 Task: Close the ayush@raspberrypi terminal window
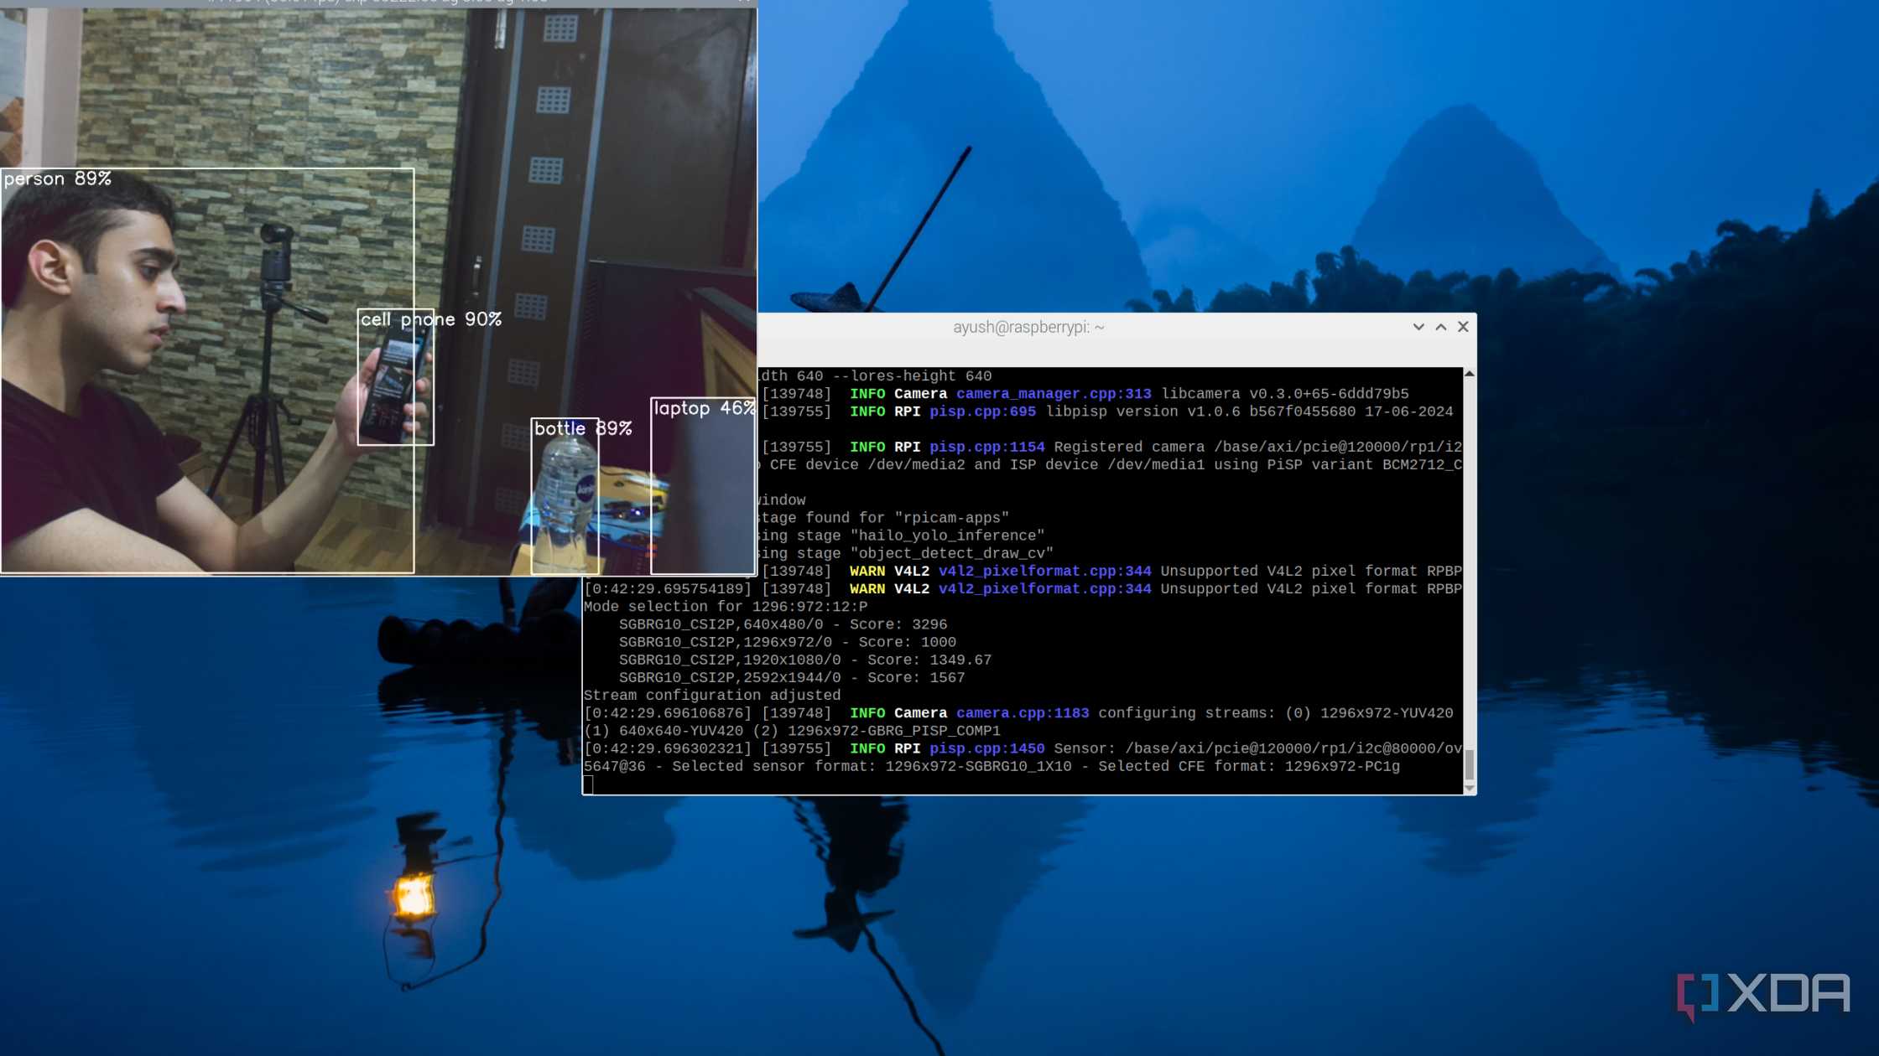coord(1463,327)
